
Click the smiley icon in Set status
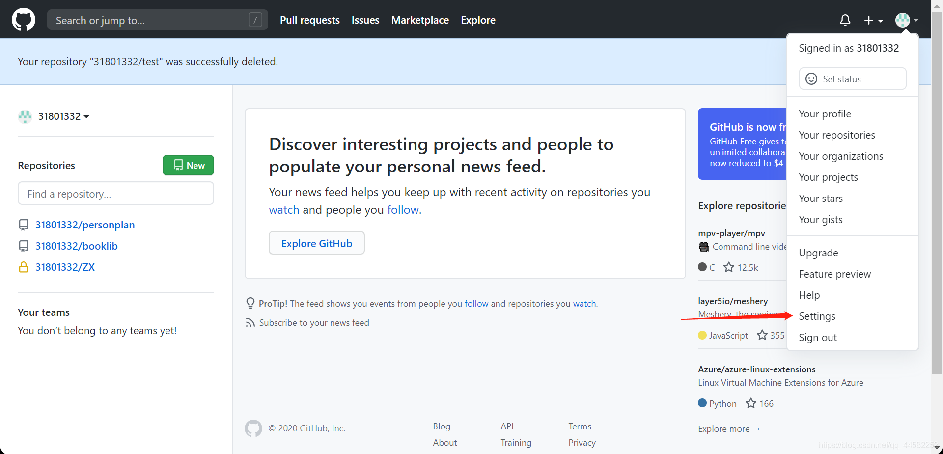tap(811, 79)
